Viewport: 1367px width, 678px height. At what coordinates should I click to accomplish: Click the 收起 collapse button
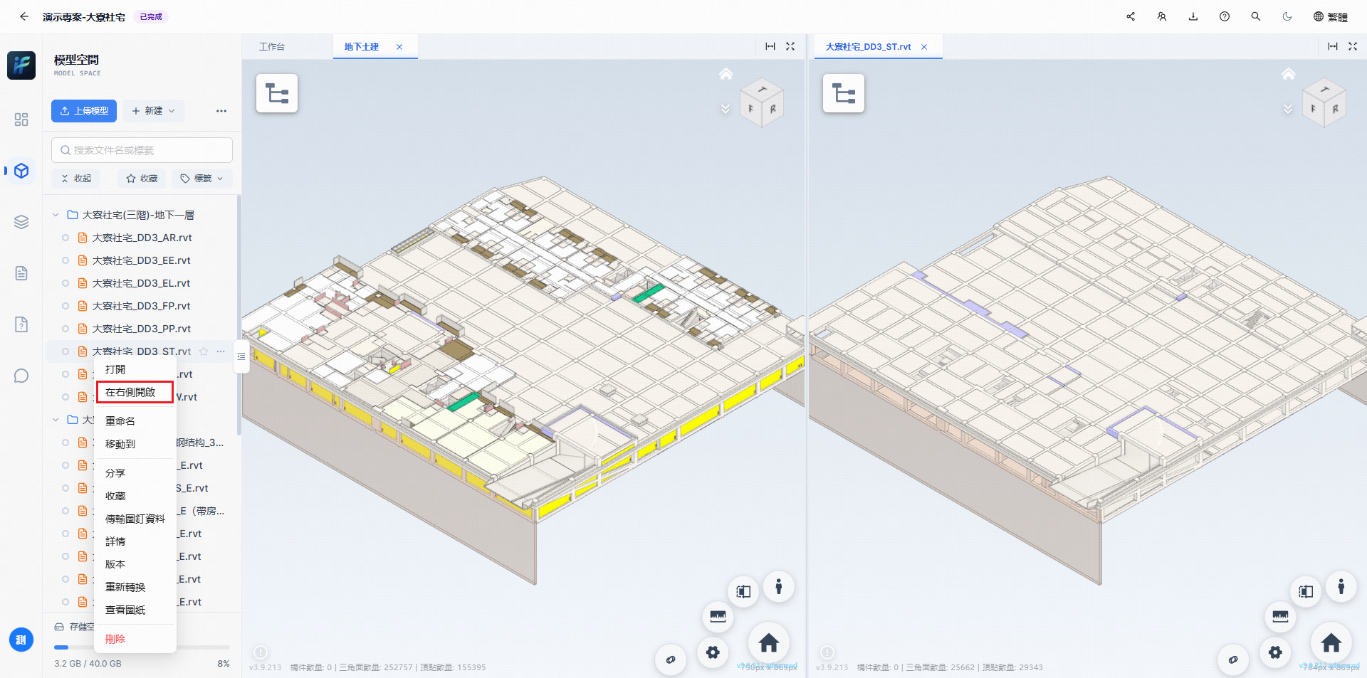pos(76,179)
